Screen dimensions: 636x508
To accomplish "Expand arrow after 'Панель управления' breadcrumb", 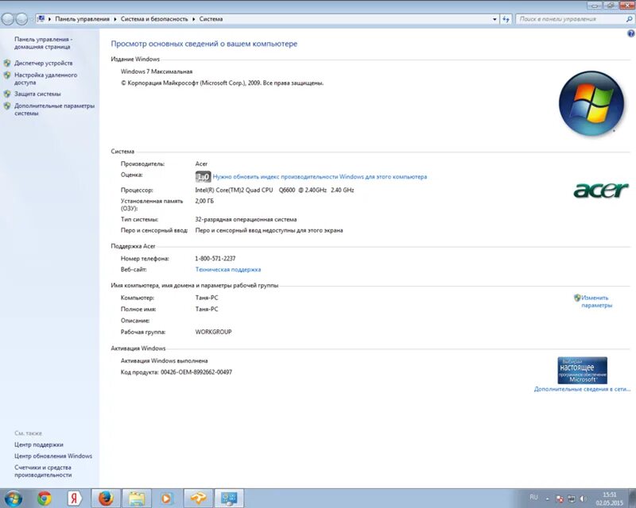I will coord(115,19).
